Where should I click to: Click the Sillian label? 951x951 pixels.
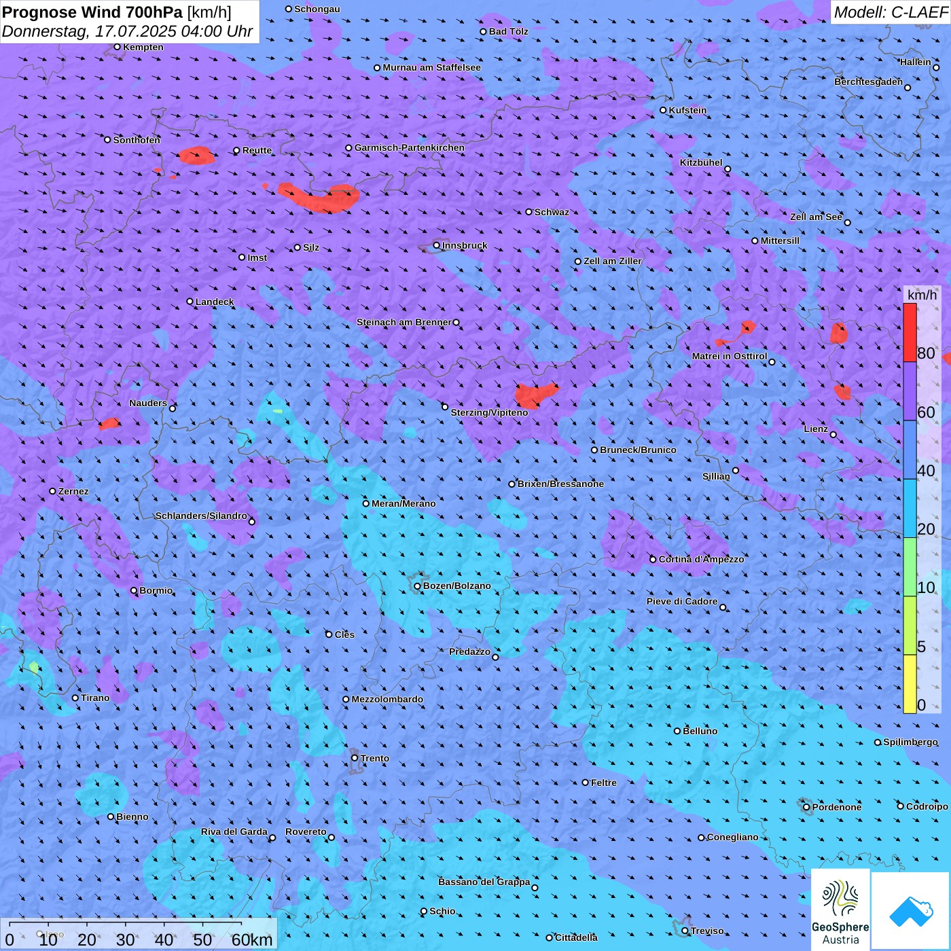pos(716,476)
